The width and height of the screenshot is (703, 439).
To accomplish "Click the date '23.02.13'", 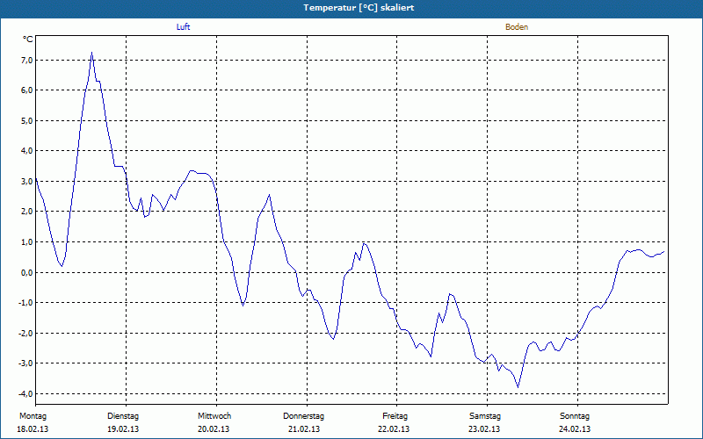I will [484, 429].
